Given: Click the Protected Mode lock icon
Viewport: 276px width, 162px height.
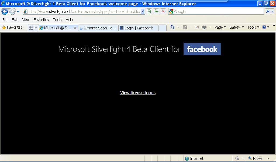Looking at the screenshot, I should 237,158.
